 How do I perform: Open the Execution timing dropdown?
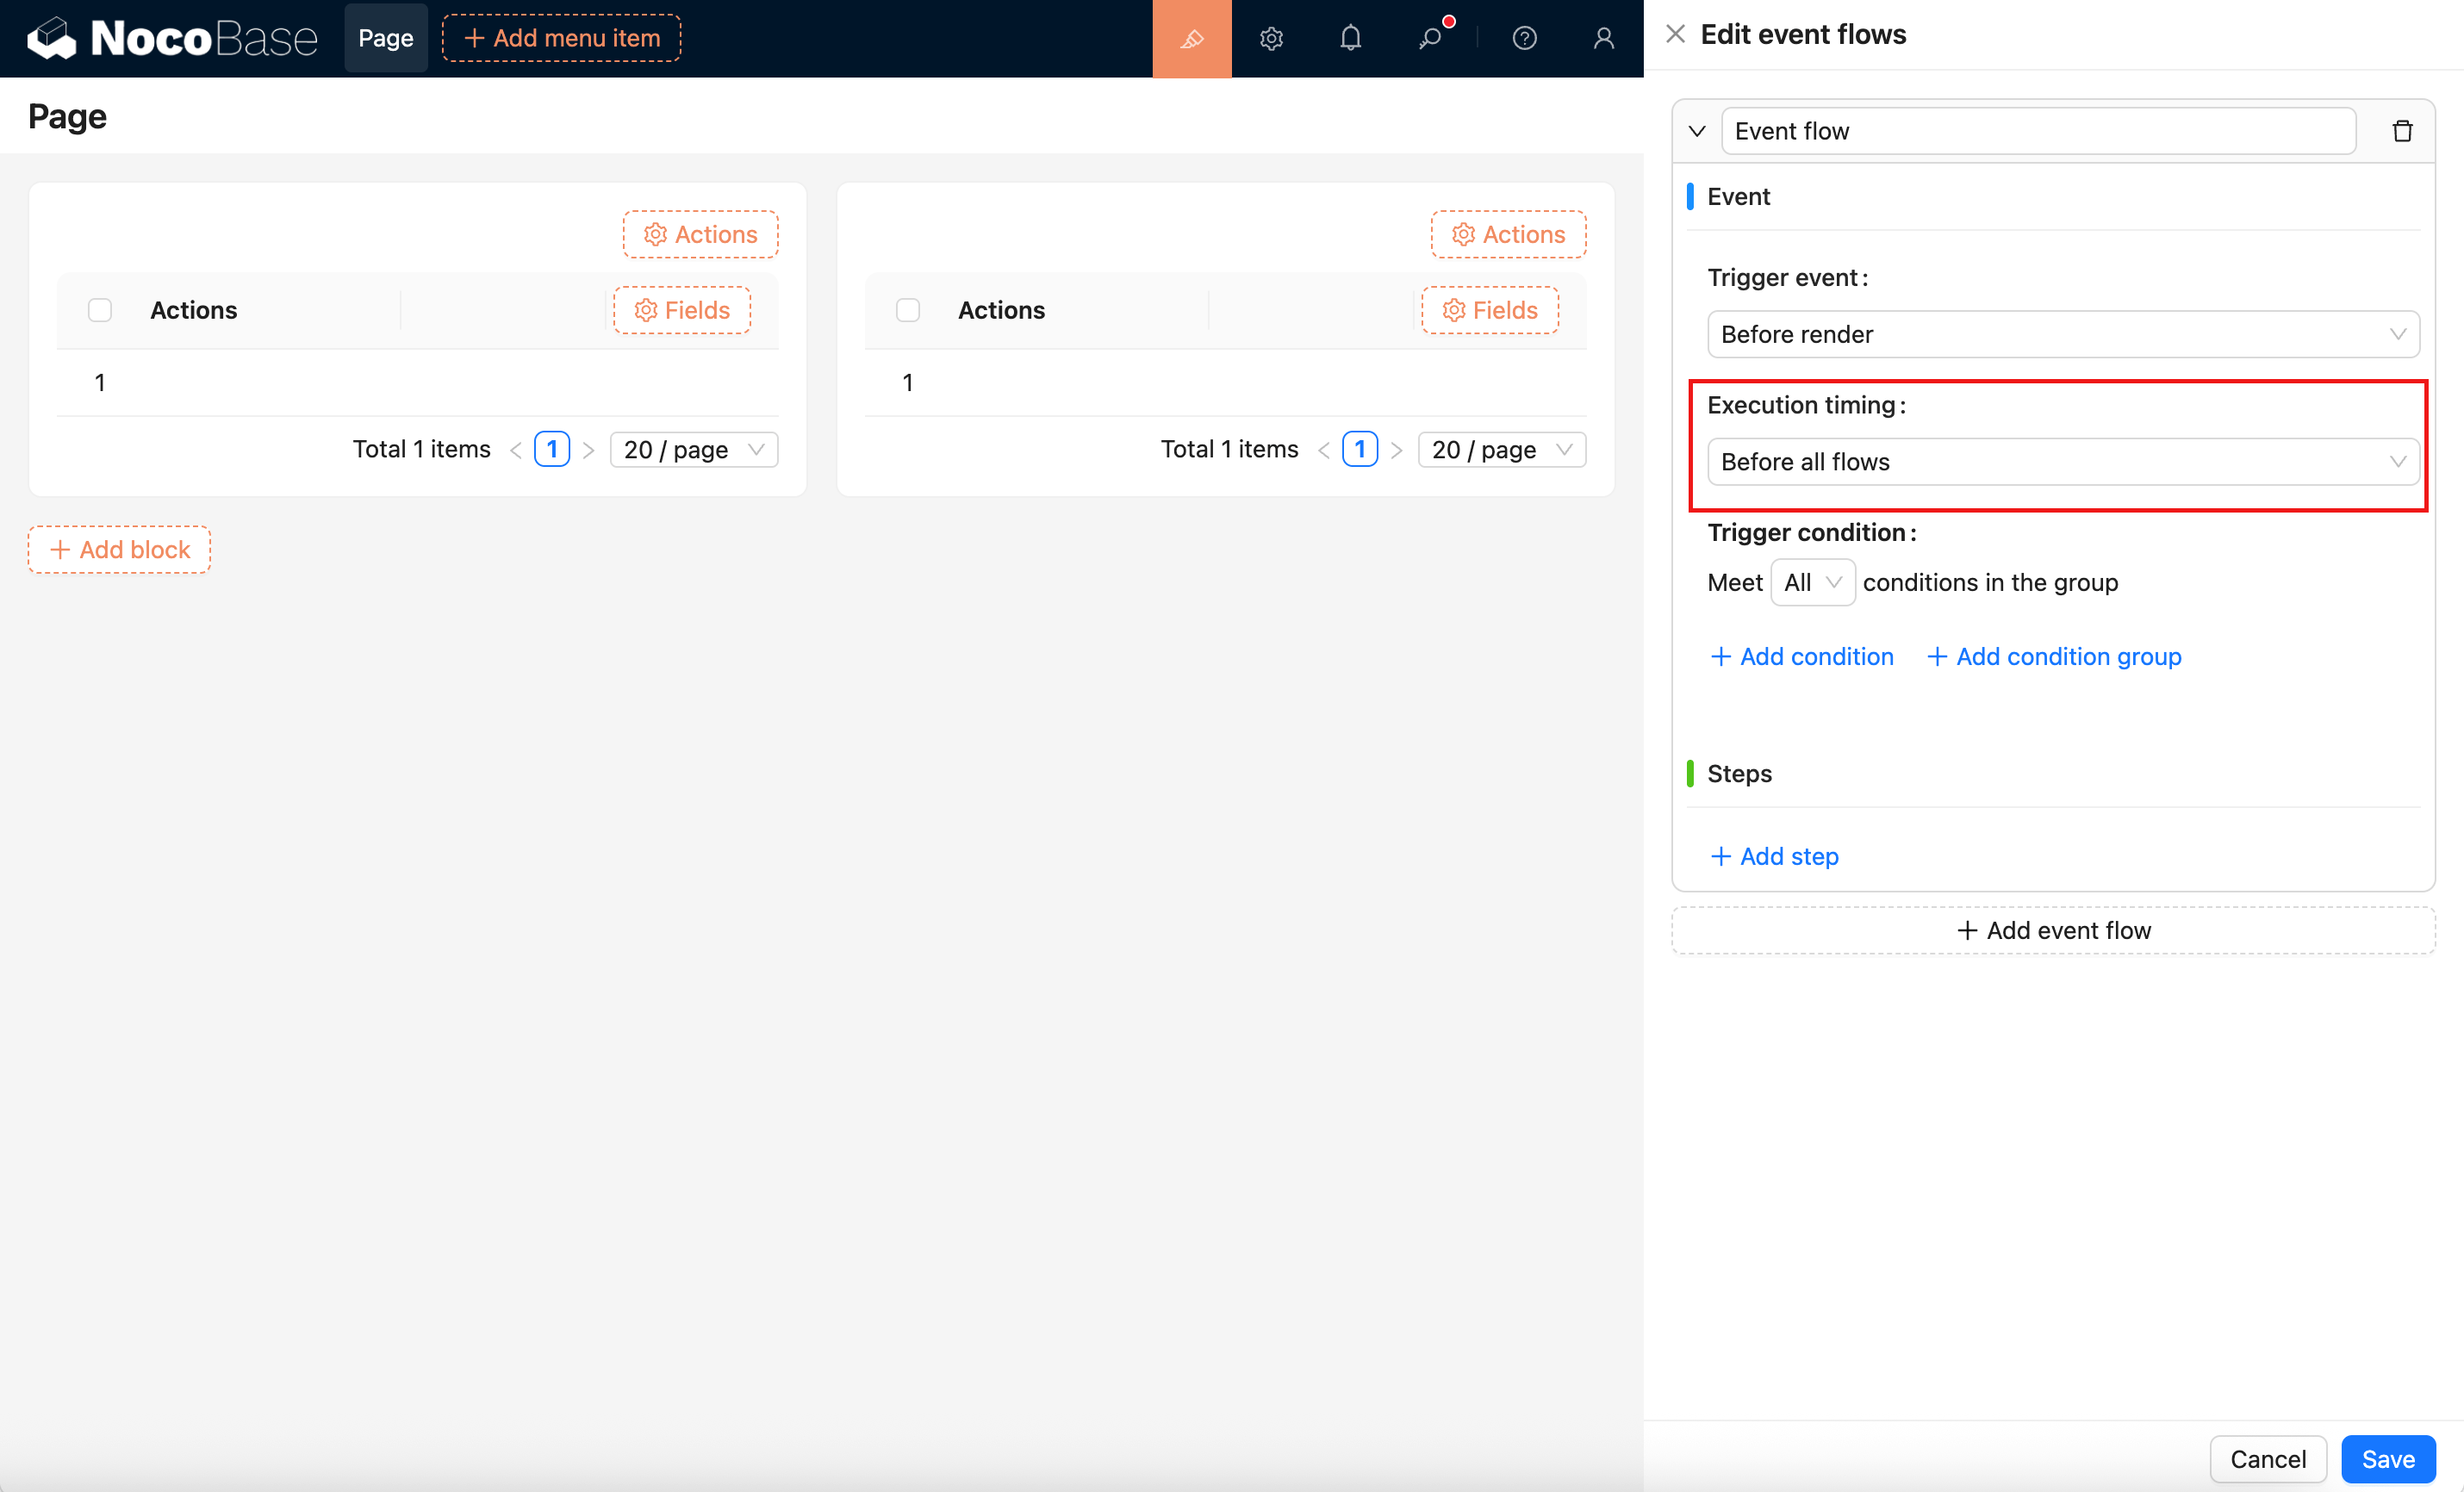click(2062, 462)
